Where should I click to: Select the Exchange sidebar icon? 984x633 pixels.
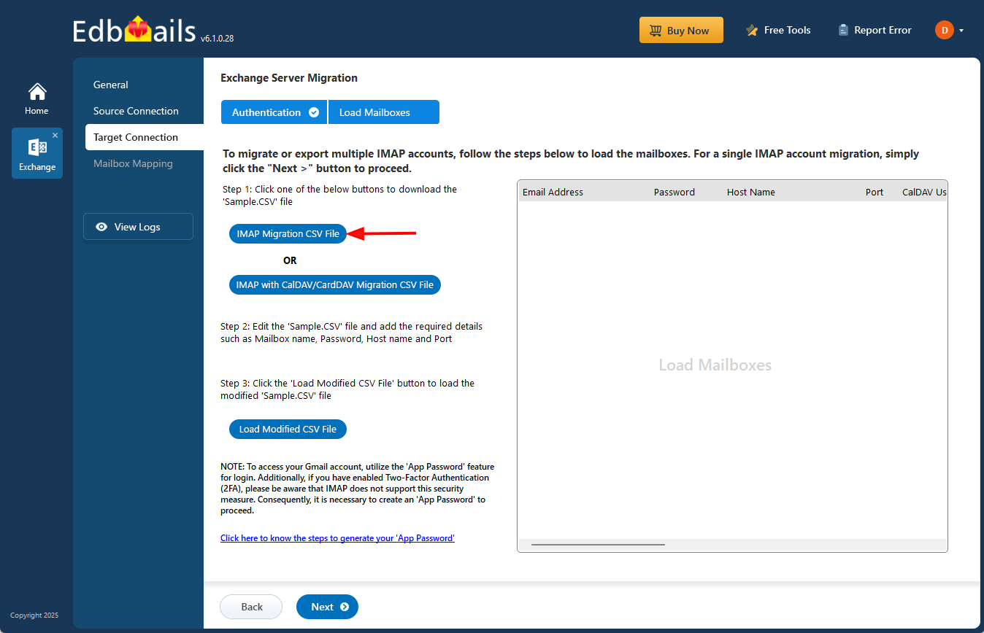click(37, 154)
